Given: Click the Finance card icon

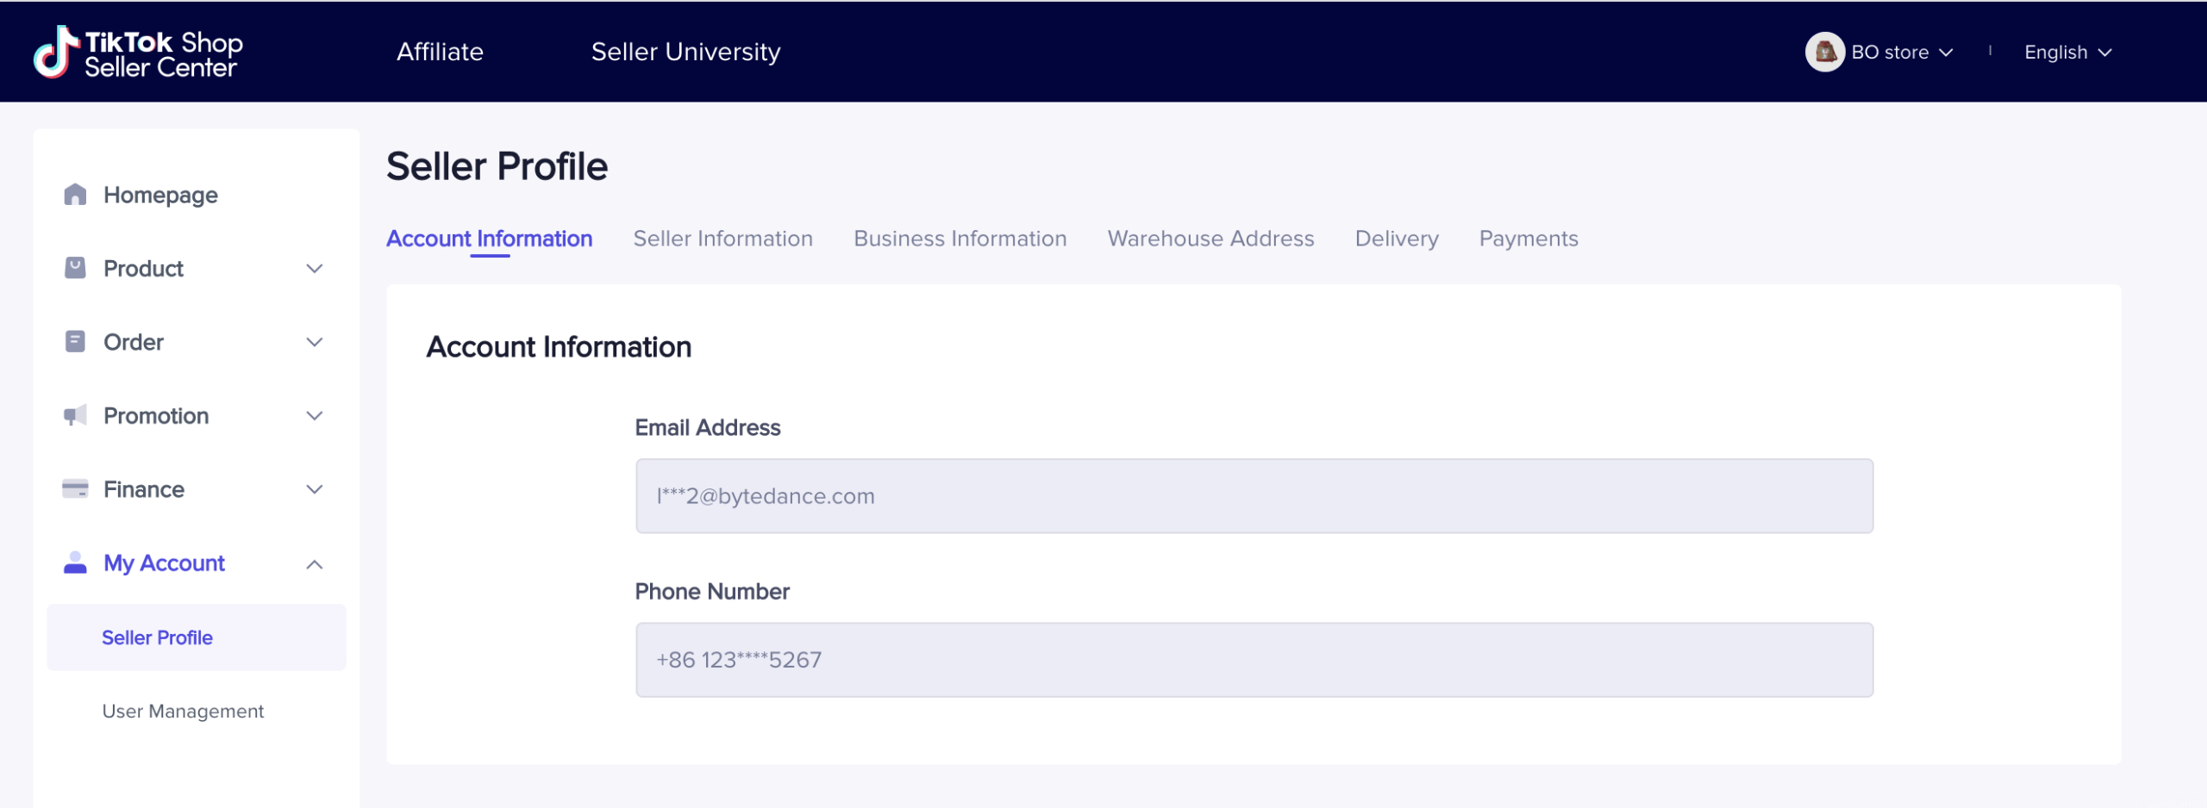Looking at the screenshot, I should tap(75, 489).
